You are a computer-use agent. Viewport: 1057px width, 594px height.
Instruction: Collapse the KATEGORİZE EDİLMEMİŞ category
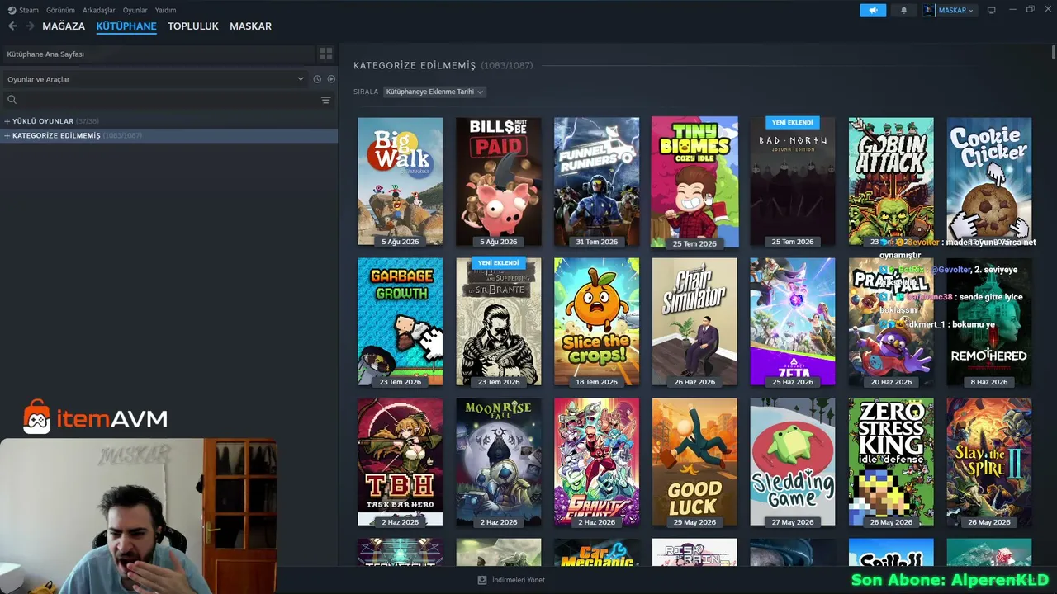[7, 135]
